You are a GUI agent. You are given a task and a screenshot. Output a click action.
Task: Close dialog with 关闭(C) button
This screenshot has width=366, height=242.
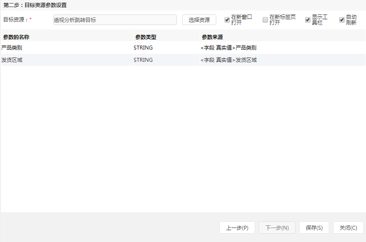[x=348, y=228]
